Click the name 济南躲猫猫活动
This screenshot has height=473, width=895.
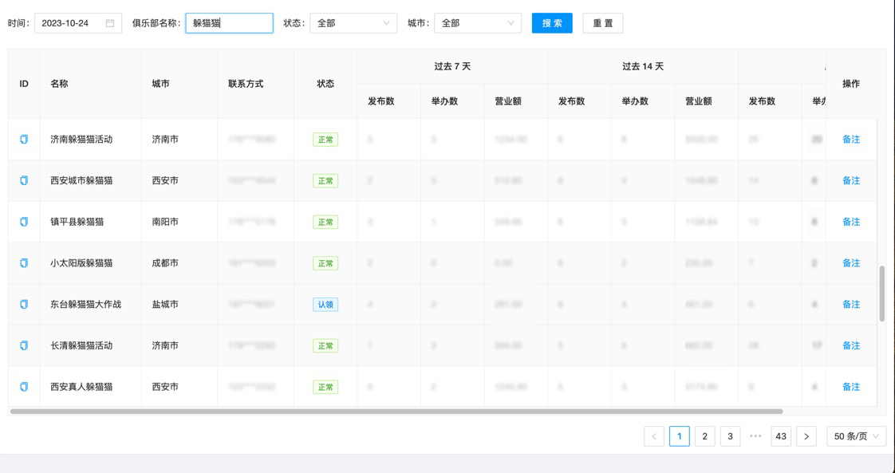point(81,140)
